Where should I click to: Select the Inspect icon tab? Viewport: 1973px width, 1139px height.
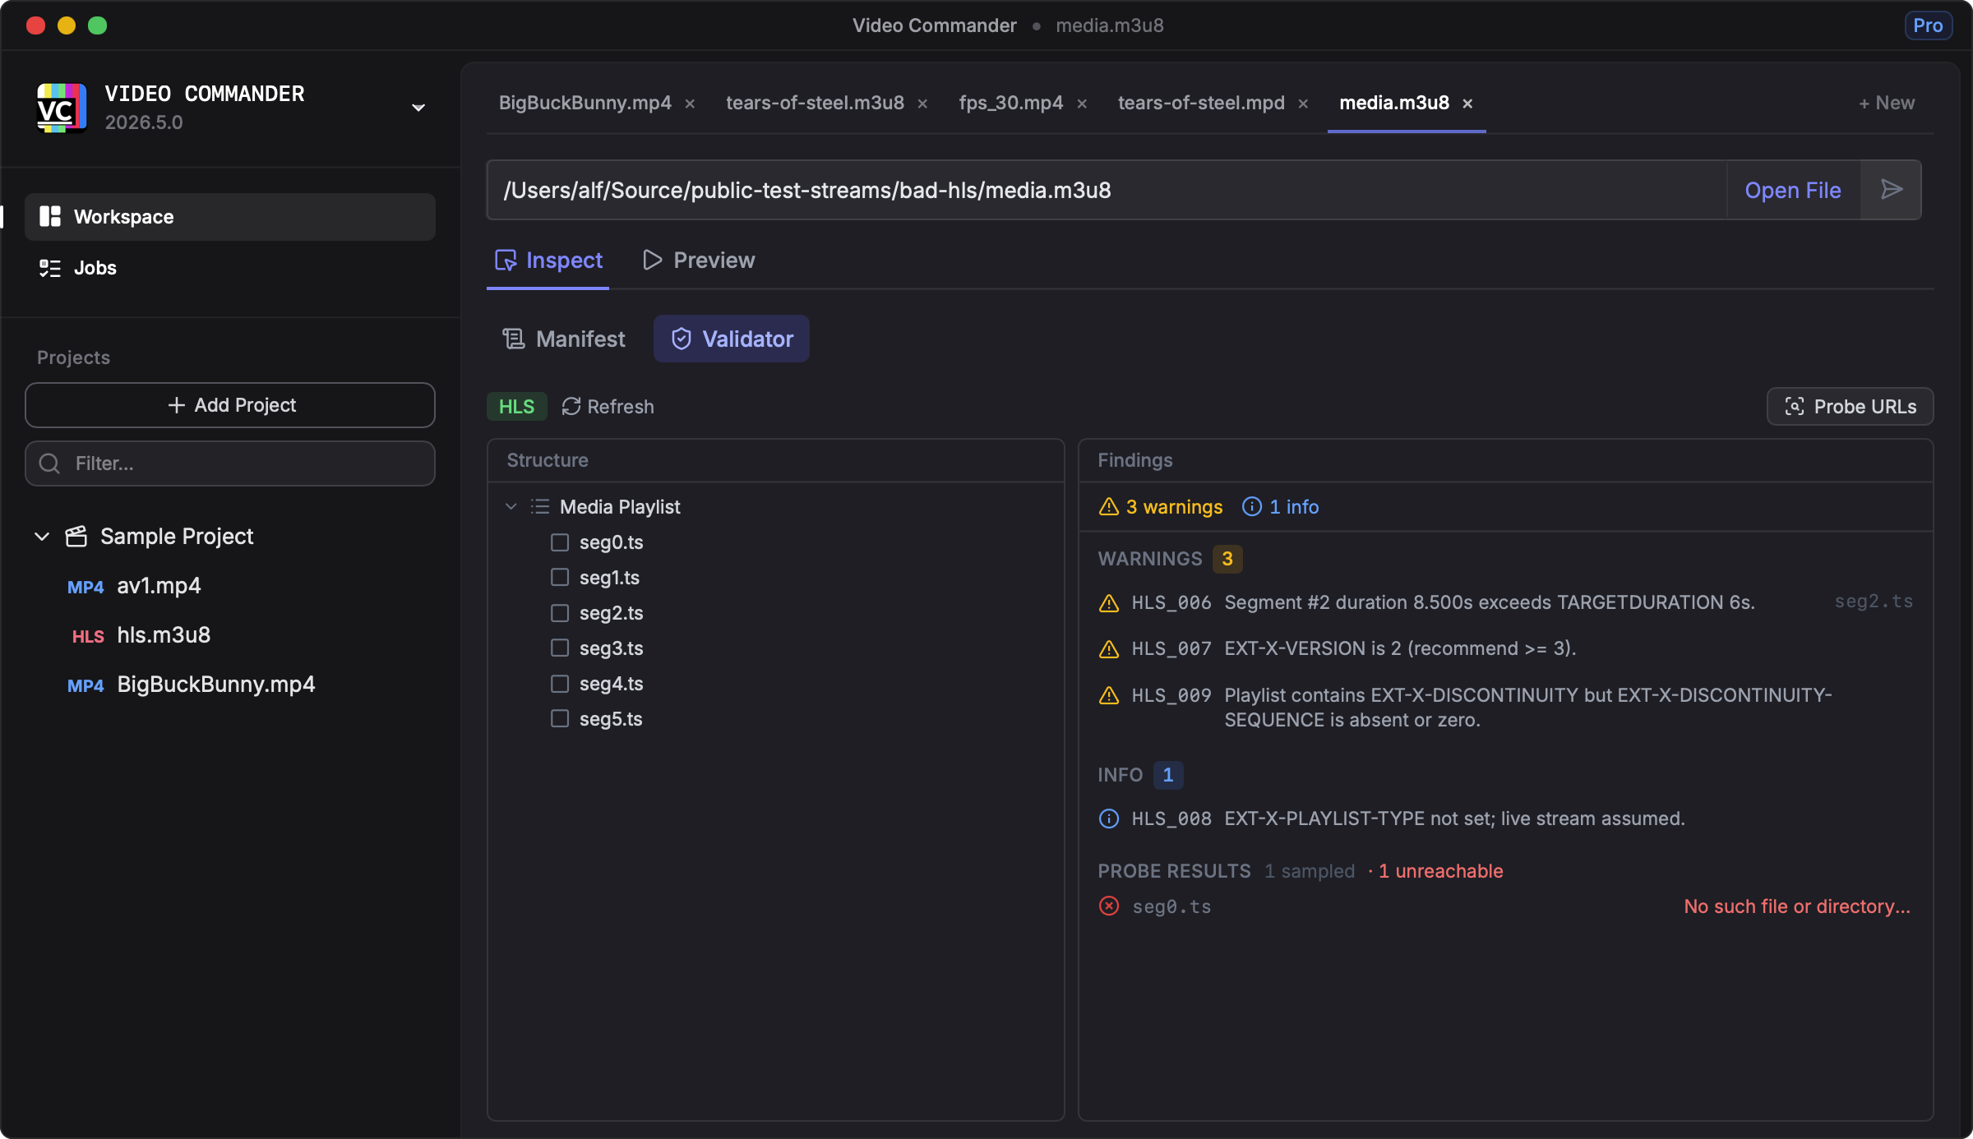(x=506, y=260)
